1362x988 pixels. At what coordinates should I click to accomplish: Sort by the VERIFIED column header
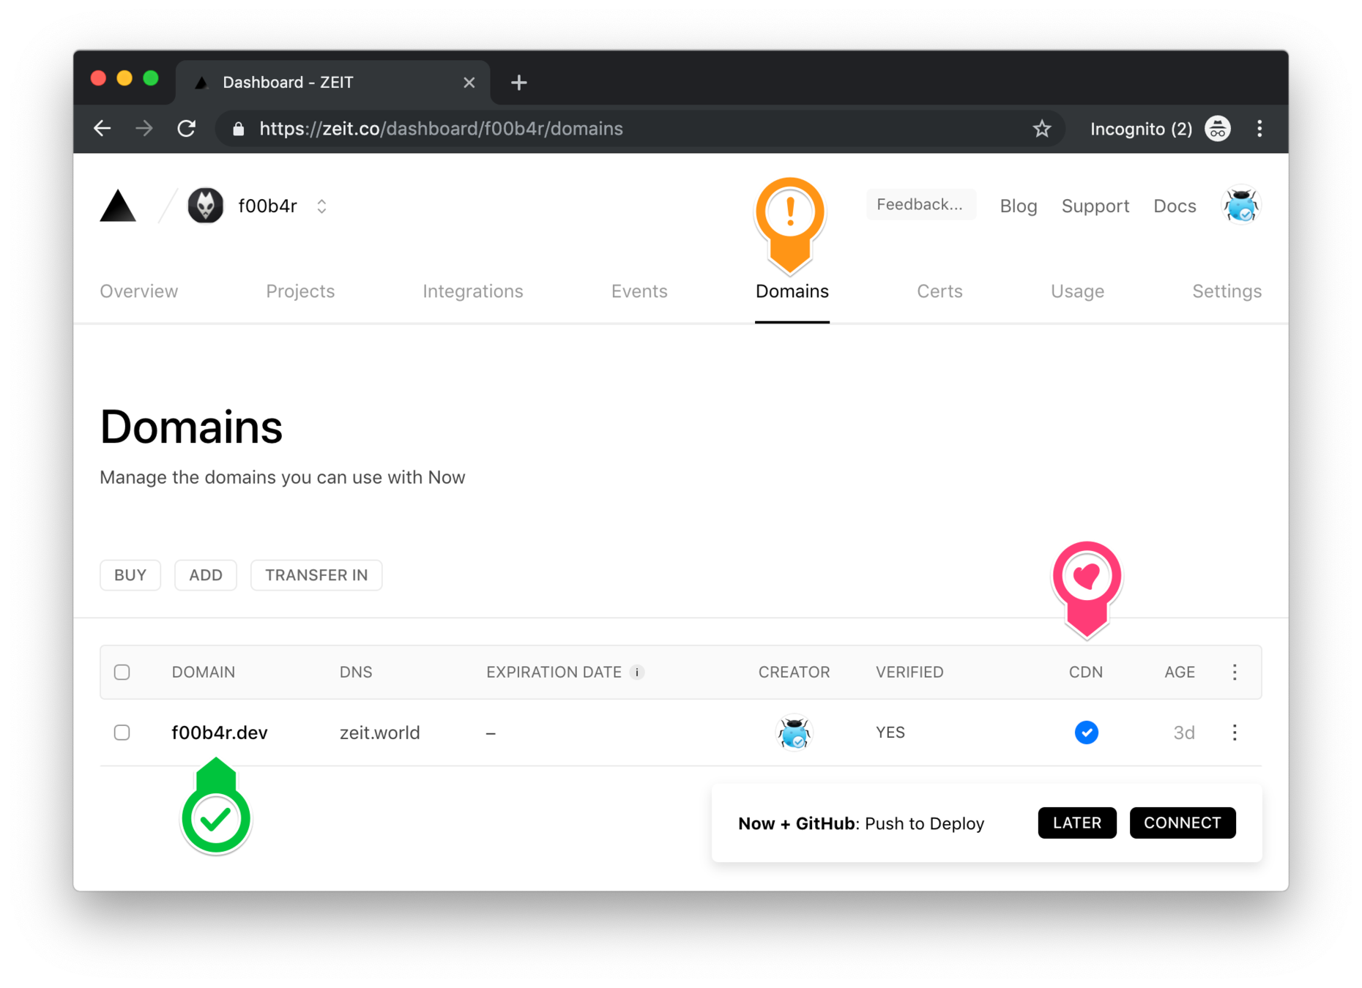[909, 672]
